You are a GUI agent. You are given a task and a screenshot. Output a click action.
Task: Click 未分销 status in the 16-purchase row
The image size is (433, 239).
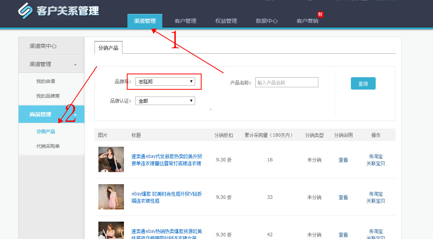[314, 160]
